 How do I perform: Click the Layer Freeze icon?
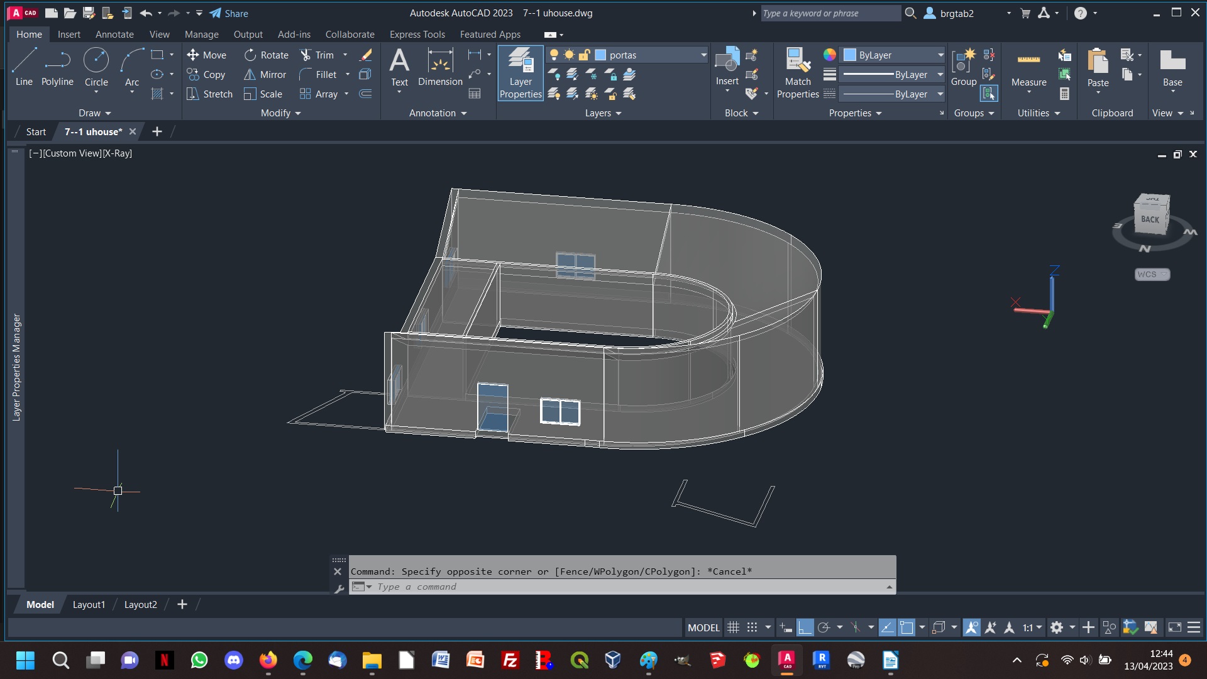click(592, 75)
